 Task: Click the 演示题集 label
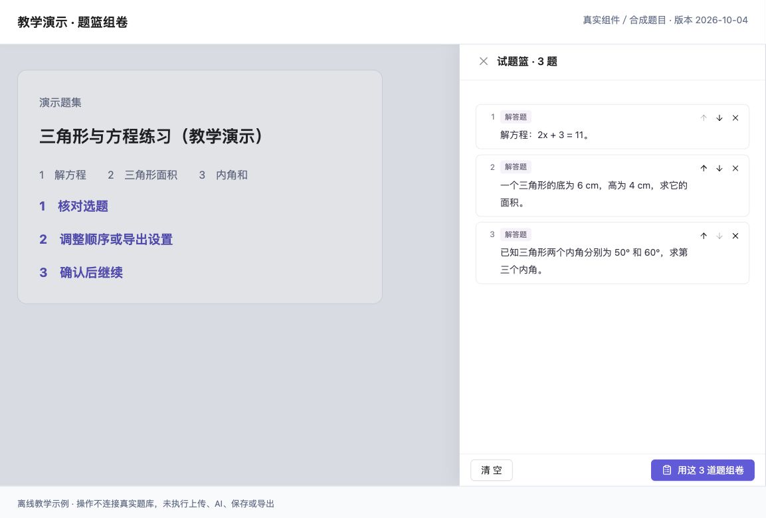click(60, 102)
